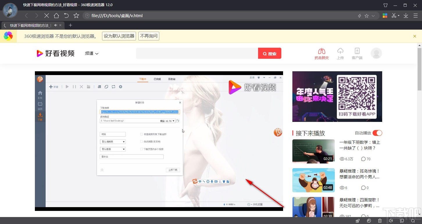View site security shield info
Screen dimensions: 422x224
(87, 16)
